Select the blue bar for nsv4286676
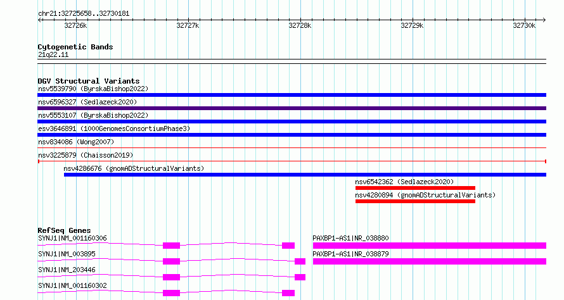 click(x=305, y=175)
